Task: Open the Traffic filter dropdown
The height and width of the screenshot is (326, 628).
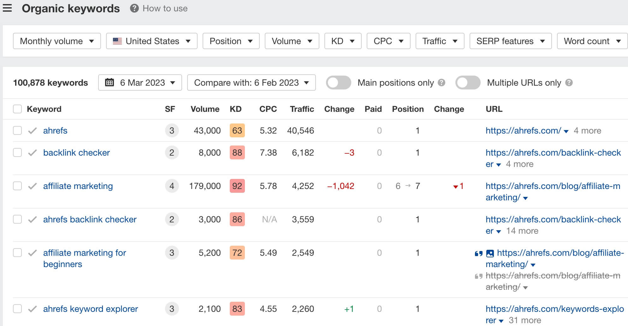Action: click(x=440, y=41)
